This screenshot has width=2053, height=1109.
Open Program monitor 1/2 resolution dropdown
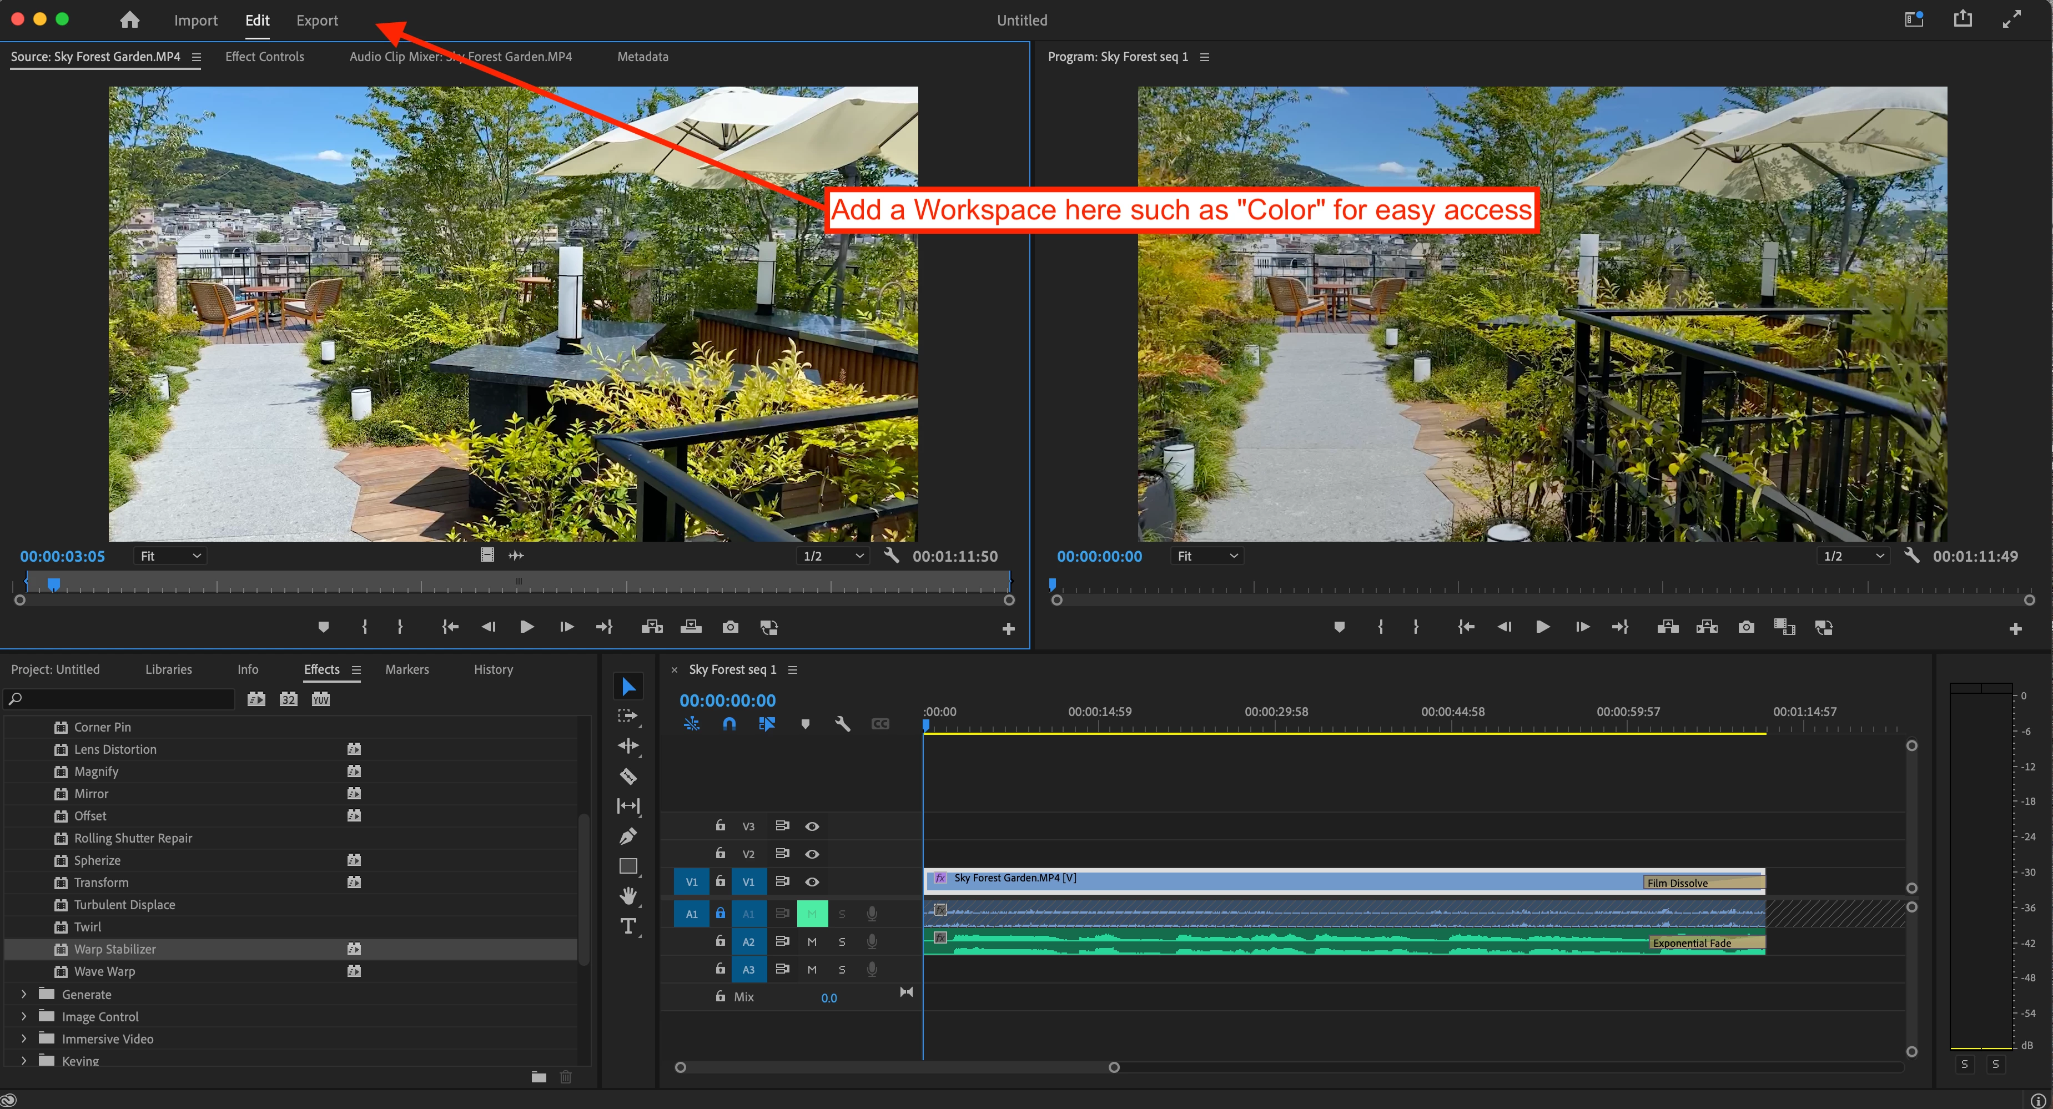pyautogui.click(x=1853, y=556)
